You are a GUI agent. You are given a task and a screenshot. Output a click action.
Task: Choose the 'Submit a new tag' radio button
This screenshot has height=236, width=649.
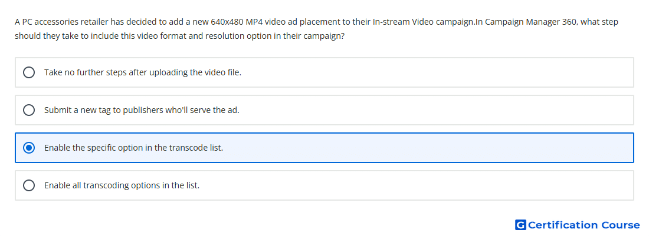point(29,110)
